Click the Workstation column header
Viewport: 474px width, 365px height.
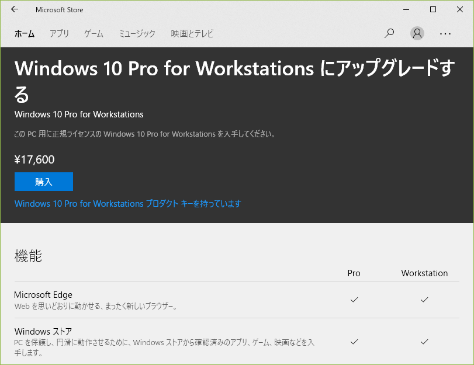coord(424,273)
